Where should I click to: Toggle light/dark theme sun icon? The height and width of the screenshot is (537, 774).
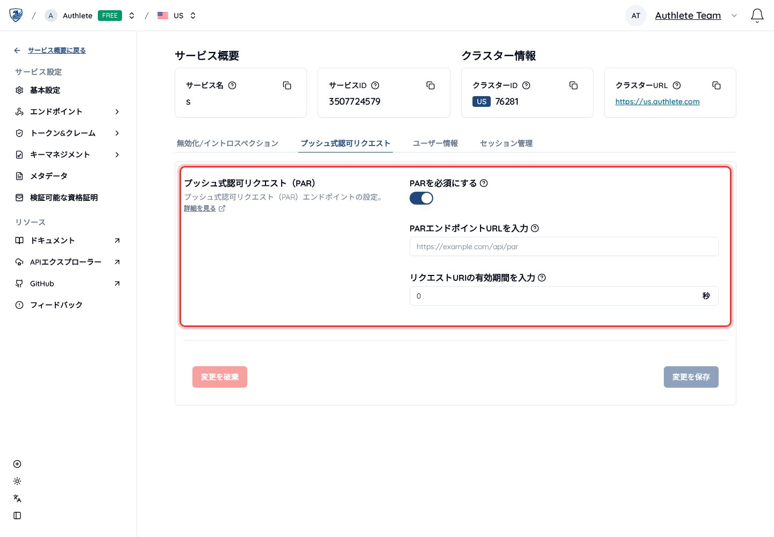(17, 481)
